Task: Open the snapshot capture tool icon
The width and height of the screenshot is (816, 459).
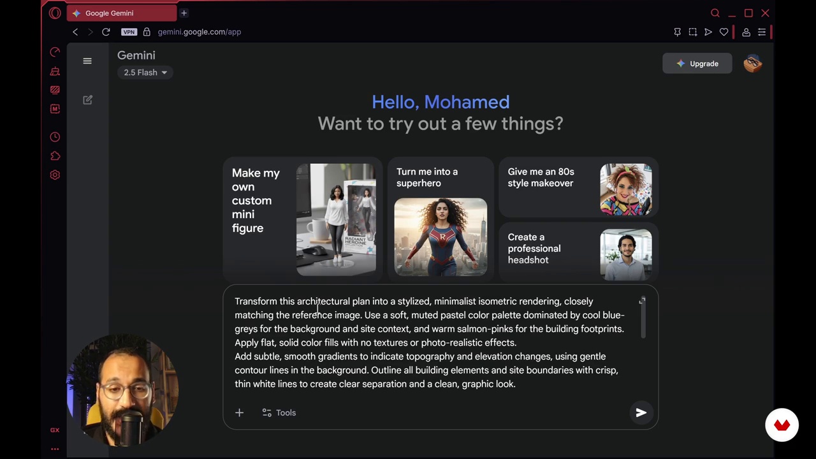Action: [x=693, y=32]
